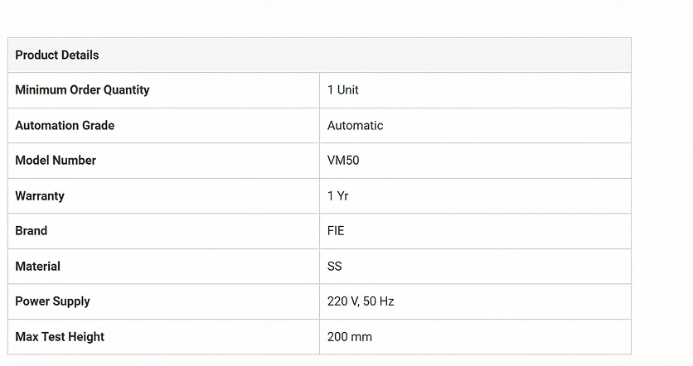Select the SS material value
The height and width of the screenshot is (366, 693).
334,266
